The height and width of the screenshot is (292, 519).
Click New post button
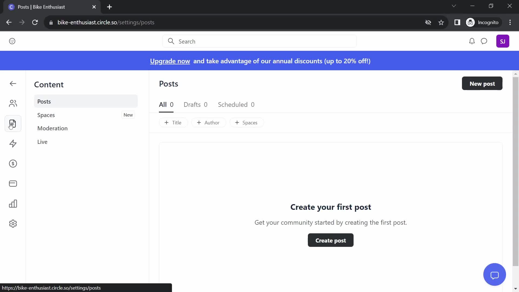click(482, 84)
